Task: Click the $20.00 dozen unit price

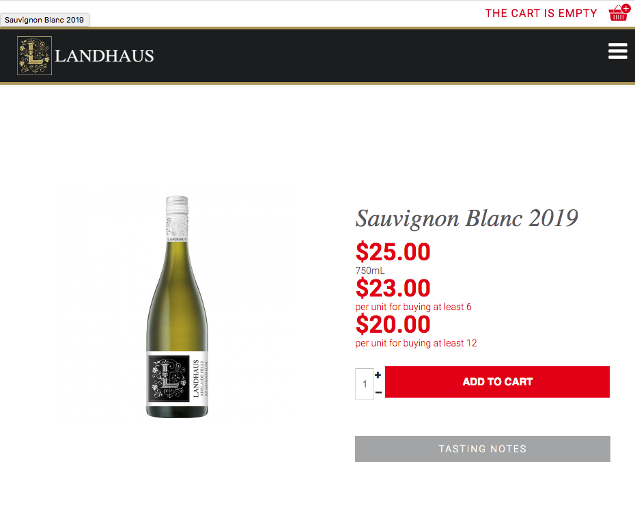Action: coord(393,324)
